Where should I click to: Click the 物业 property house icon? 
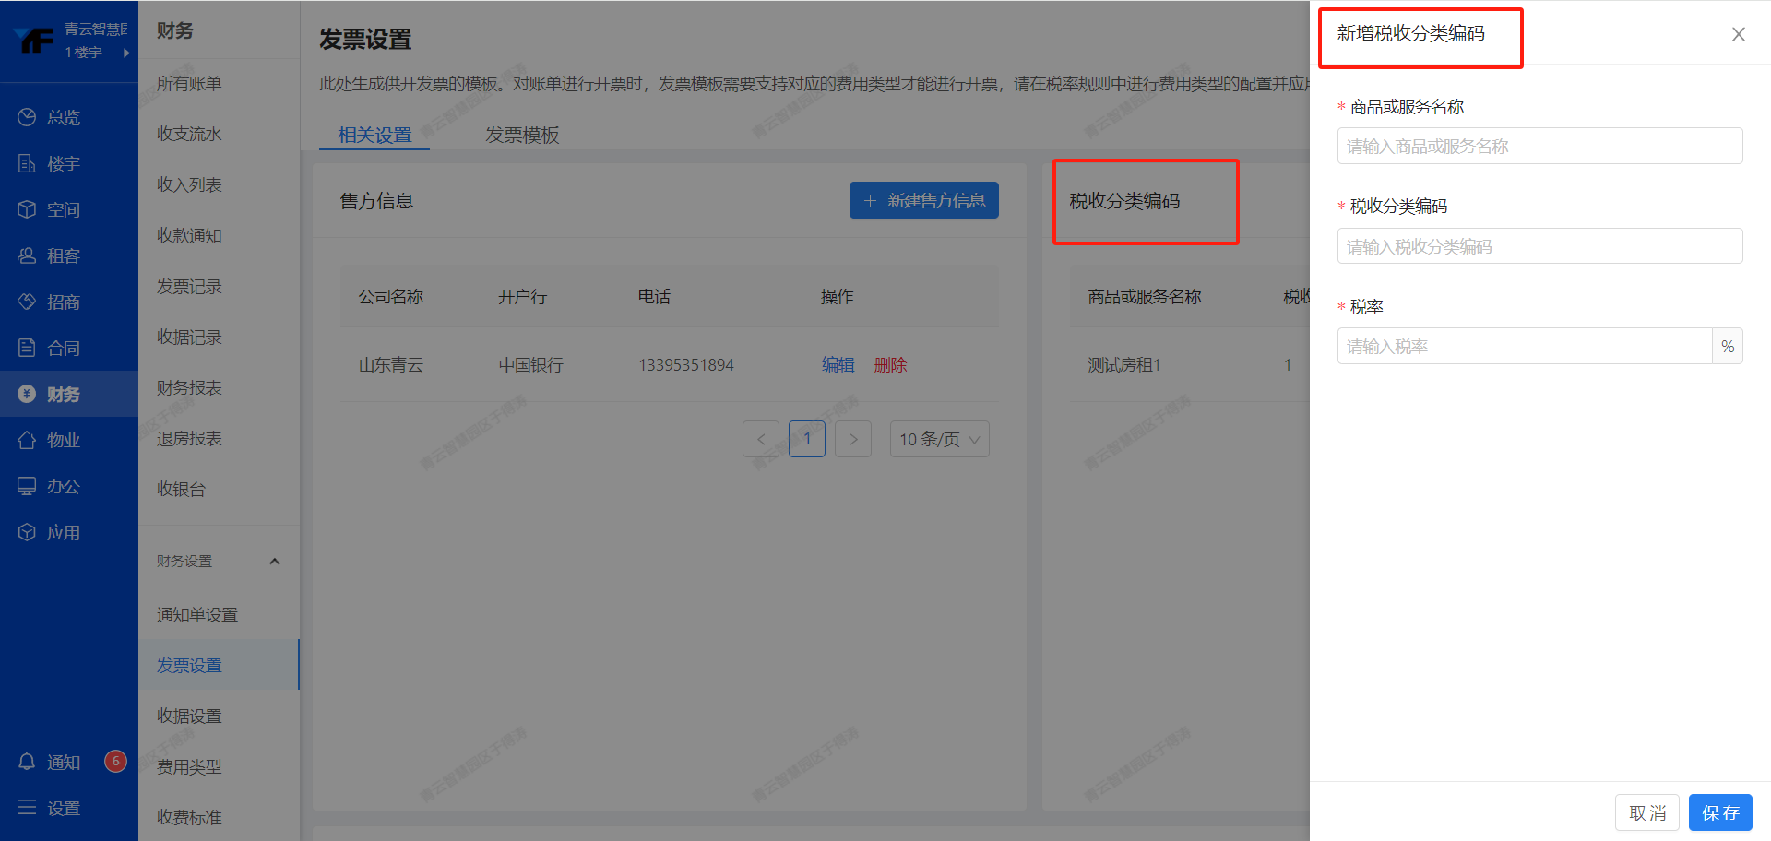tap(27, 440)
